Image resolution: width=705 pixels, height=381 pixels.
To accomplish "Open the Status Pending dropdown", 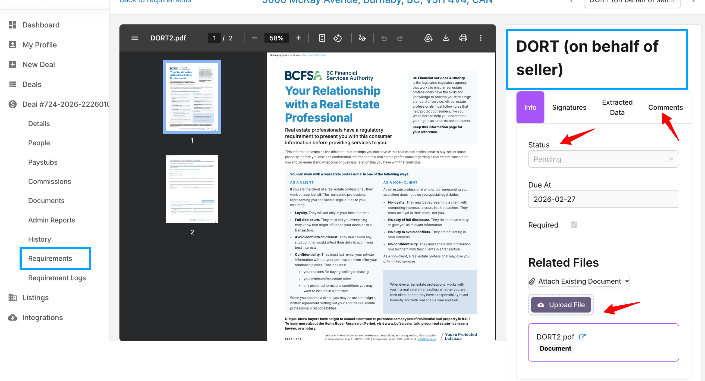I will [603, 159].
